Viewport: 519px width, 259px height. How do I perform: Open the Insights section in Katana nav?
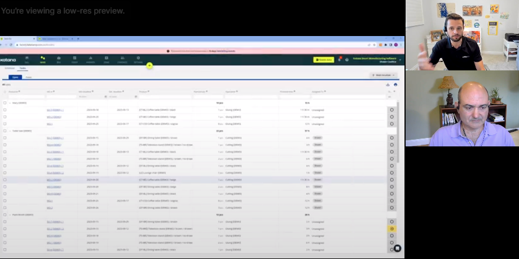coord(90,60)
